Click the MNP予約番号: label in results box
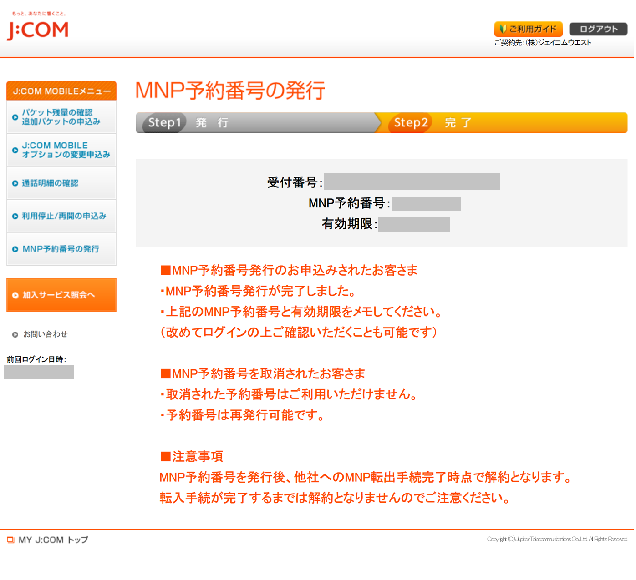Viewport: 636px width, 580px height. (x=349, y=203)
